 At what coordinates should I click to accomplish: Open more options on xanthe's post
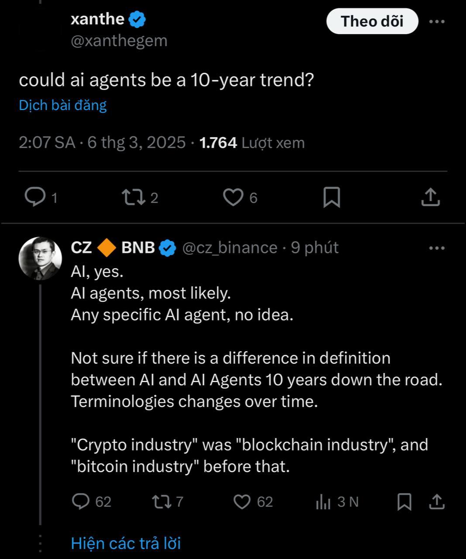point(437,21)
